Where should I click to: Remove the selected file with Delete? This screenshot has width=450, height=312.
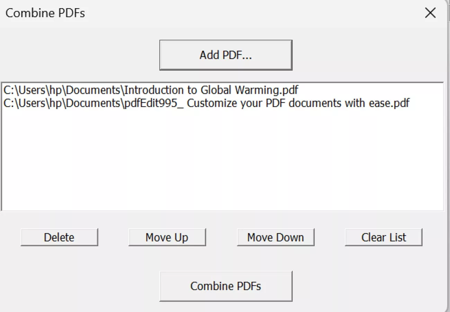[x=59, y=237]
